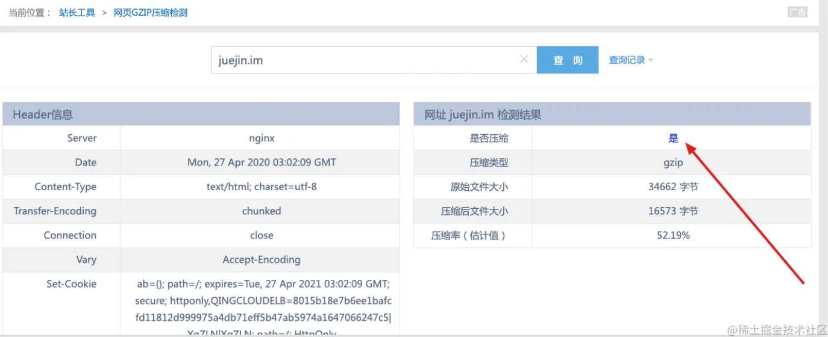828x337 pixels.
Task: Select the Accept-Encoding Vary value
Action: pyautogui.click(x=262, y=260)
